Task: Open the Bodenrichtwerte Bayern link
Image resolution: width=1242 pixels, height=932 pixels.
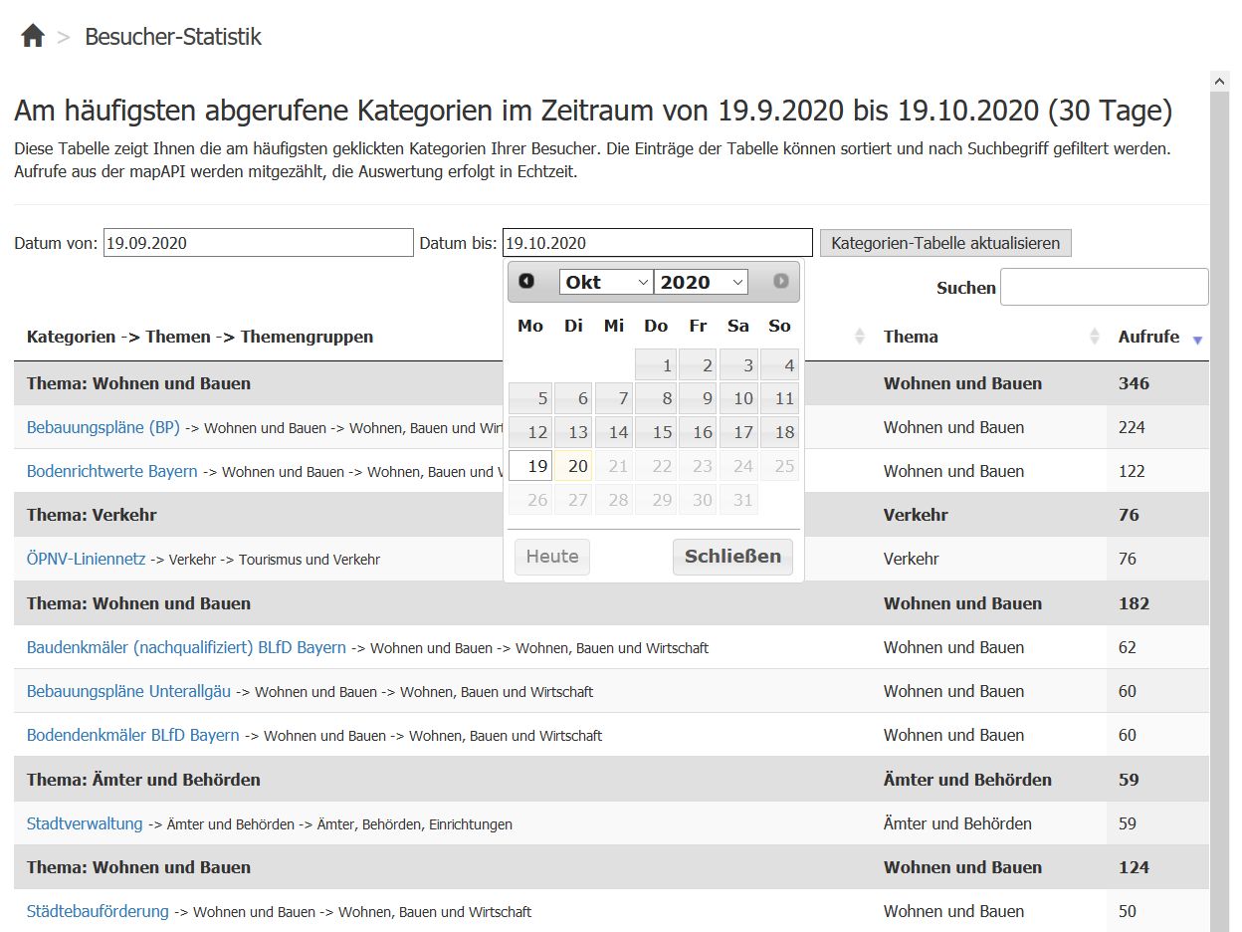Action: click(x=112, y=471)
